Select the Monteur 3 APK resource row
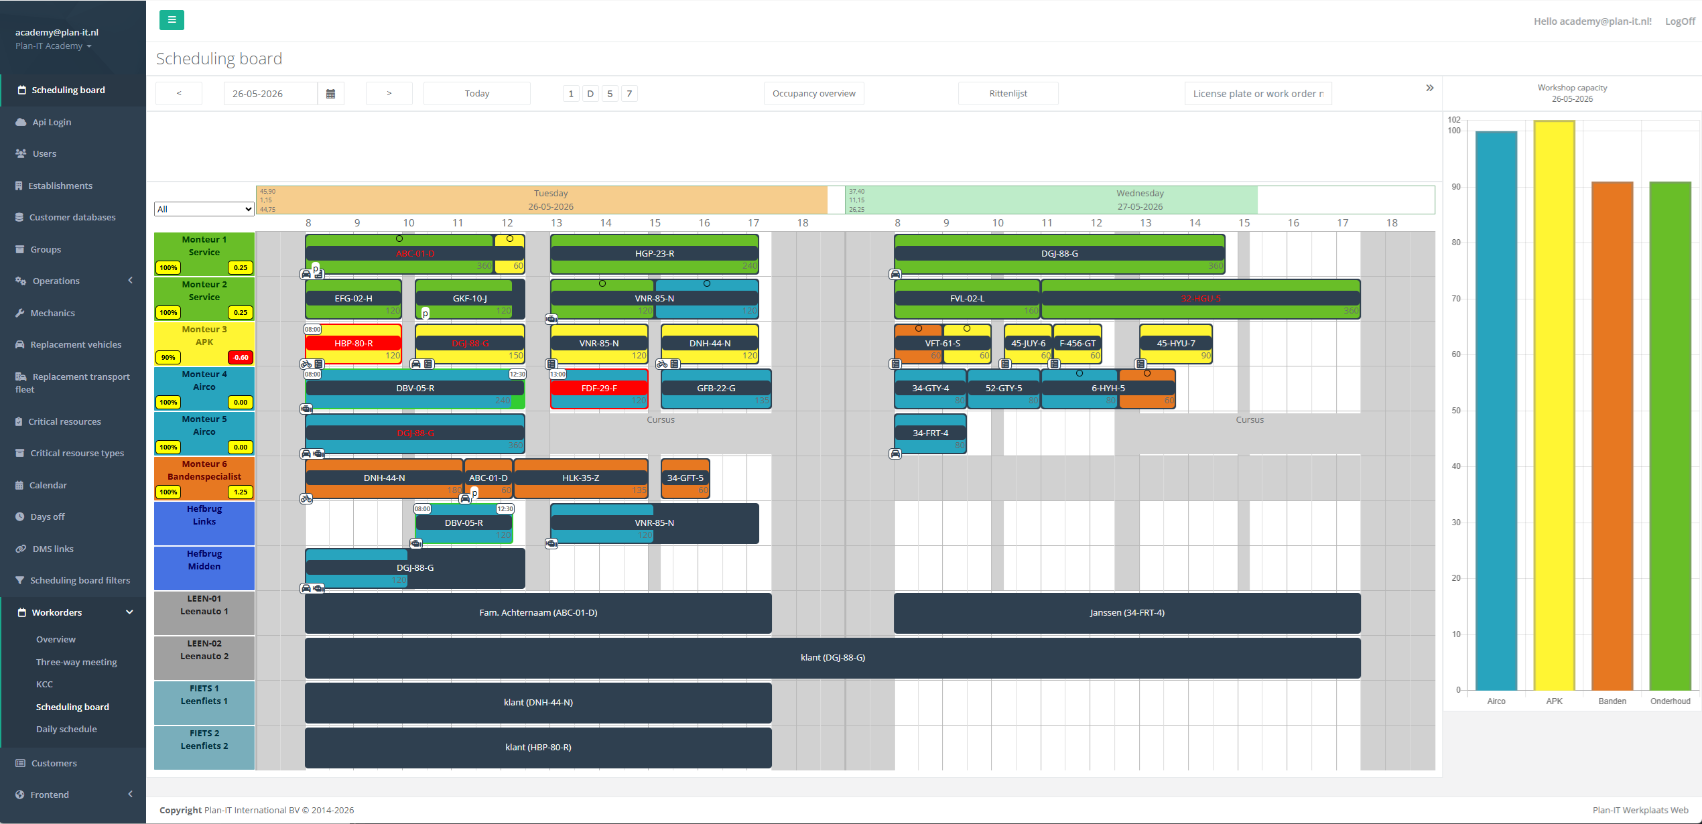1702x824 pixels. tap(204, 344)
